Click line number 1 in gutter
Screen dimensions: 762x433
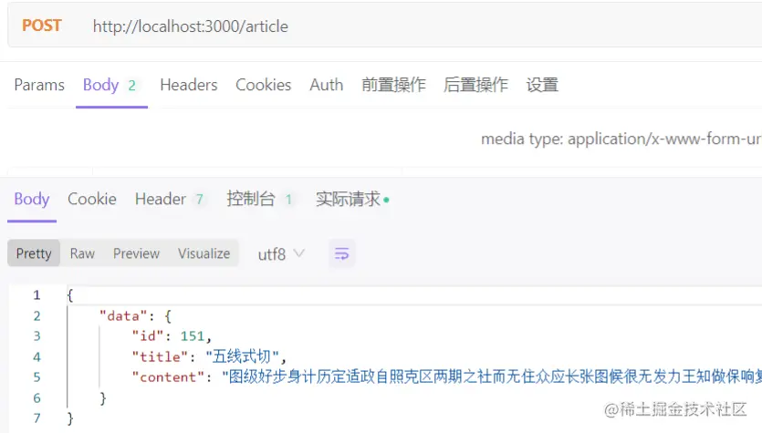[x=37, y=294]
